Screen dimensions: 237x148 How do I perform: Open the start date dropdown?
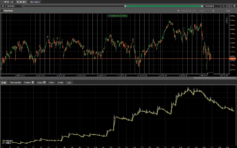point(14,6)
